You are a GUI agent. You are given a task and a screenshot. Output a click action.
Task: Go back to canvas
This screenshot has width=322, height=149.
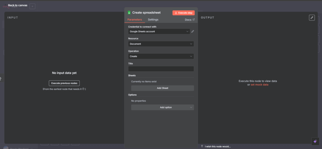point(18,5)
